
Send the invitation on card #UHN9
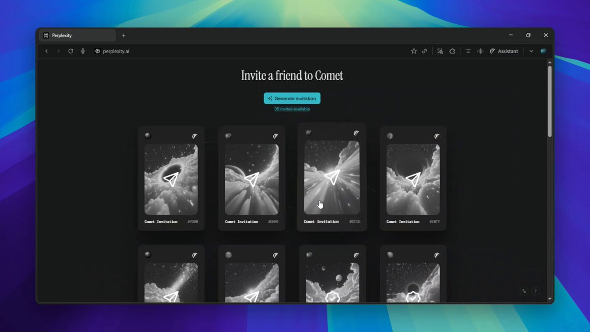tap(252, 179)
